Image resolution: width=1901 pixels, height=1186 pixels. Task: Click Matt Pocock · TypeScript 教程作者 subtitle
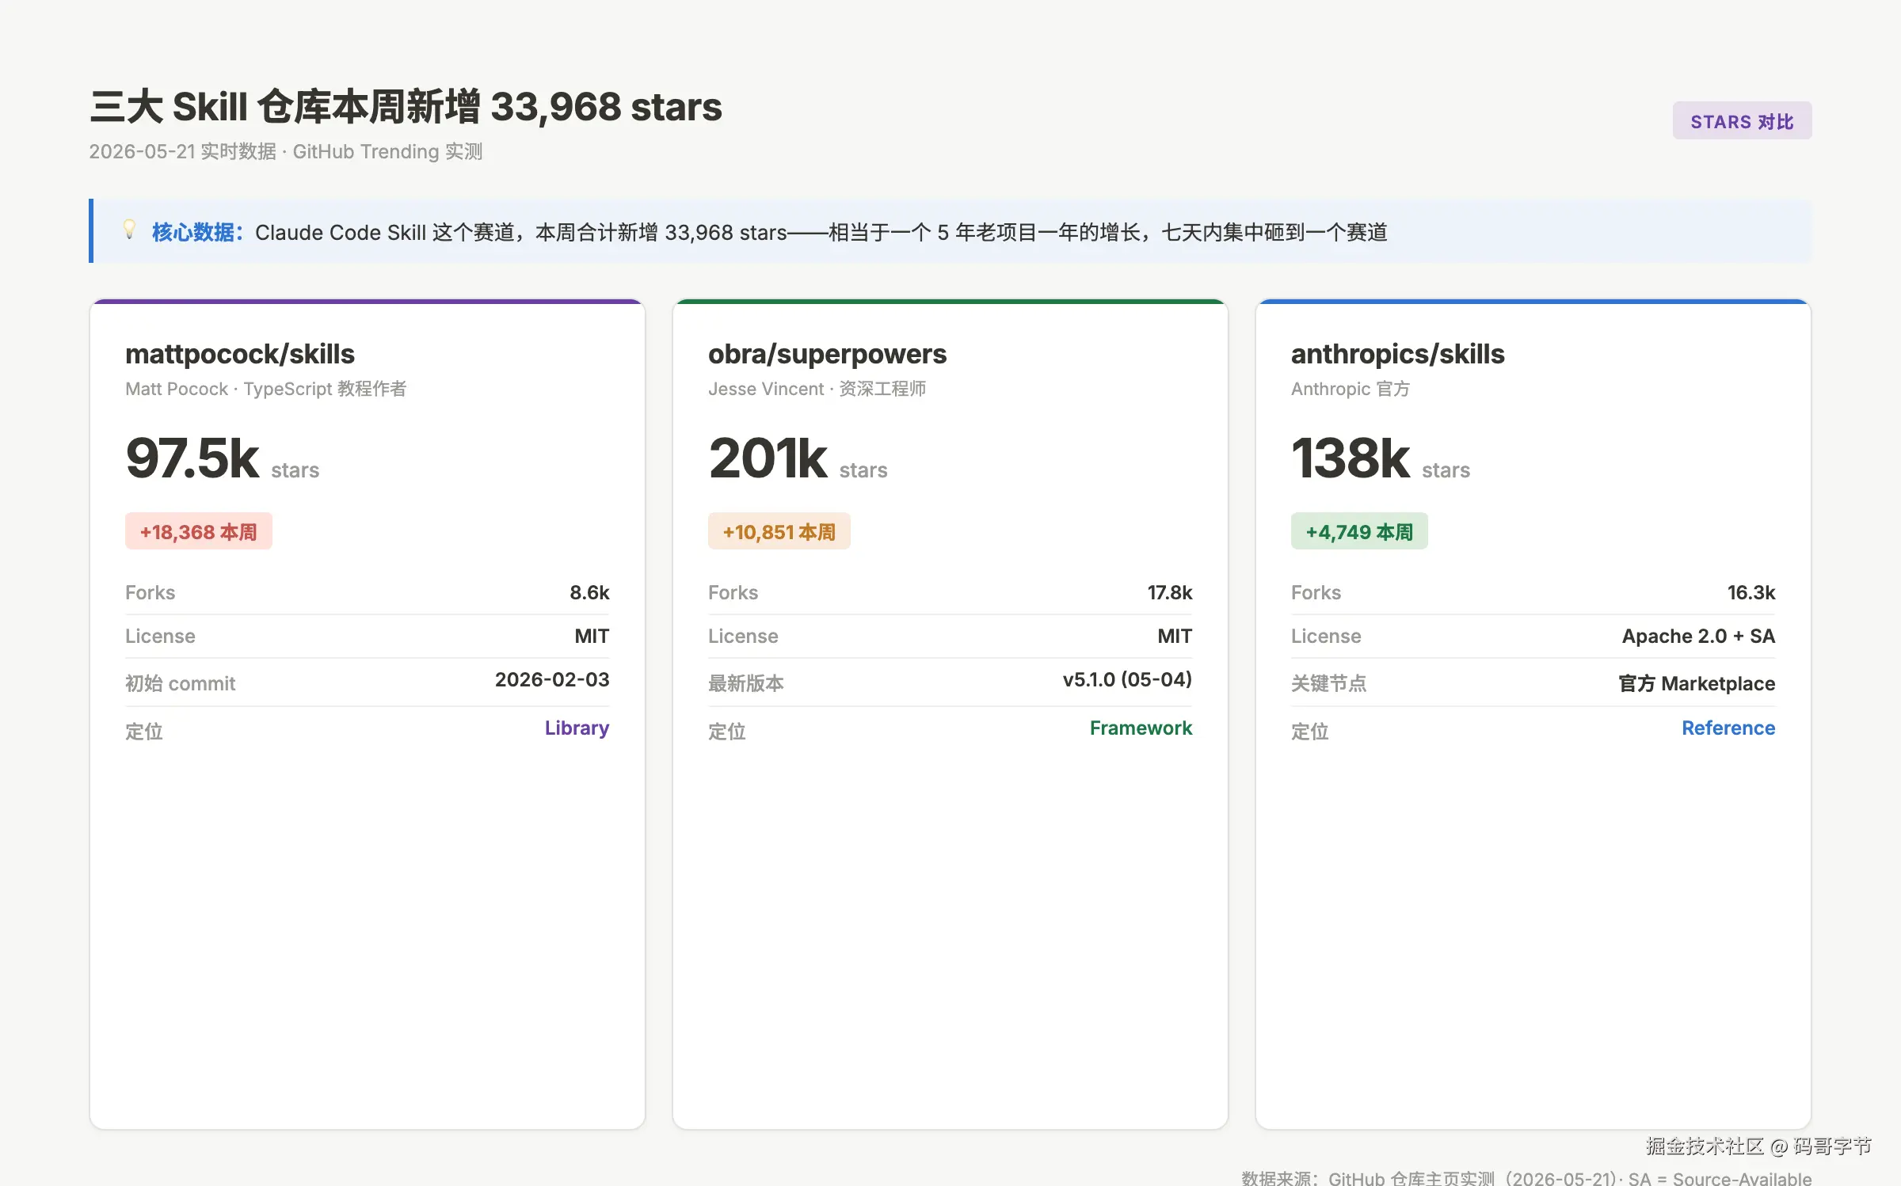pyautogui.click(x=266, y=389)
